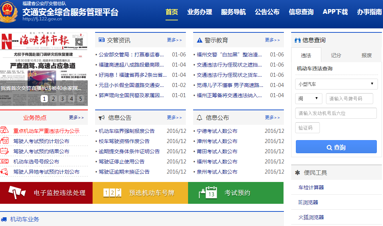Open the 业务办理 navigation menu
This screenshot has height=226, width=383.
[x=200, y=12]
